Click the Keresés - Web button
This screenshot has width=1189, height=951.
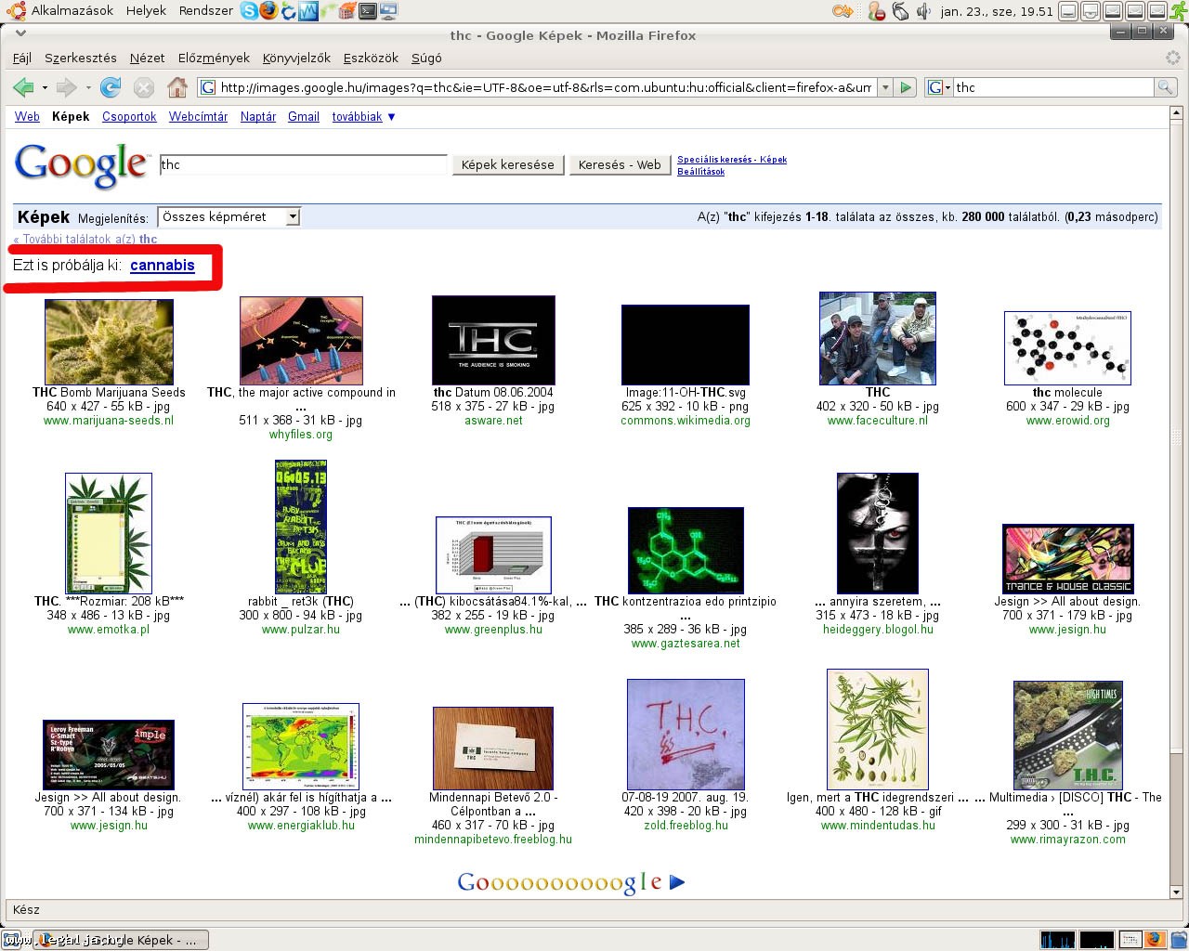click(620, 164)
